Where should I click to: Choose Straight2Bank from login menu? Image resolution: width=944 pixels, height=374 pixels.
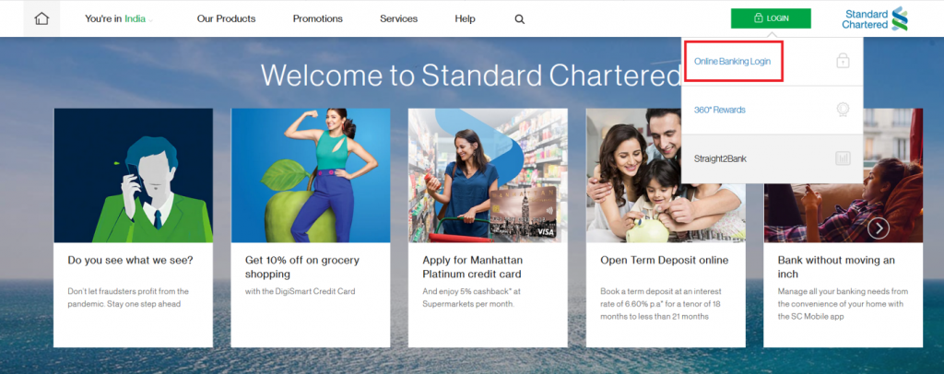(x=720, y=158)
